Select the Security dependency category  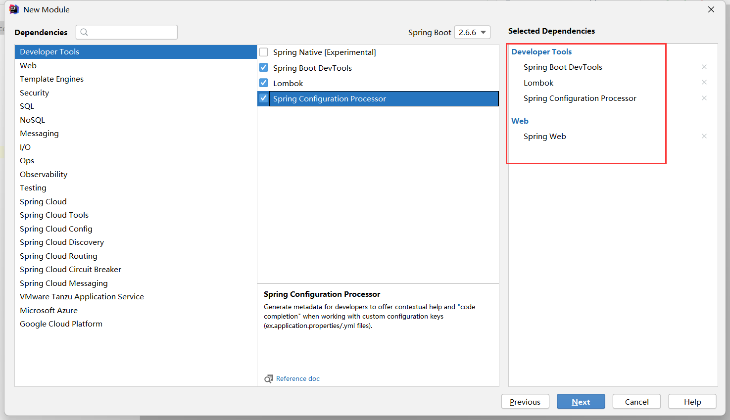pyautogui.click(x=35, y=93)
